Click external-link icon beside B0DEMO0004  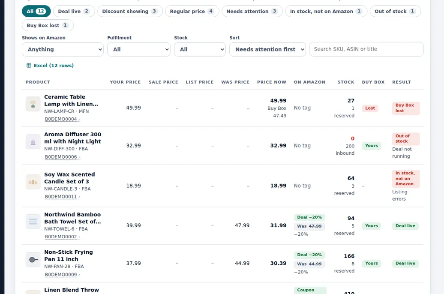click(x=79, y=120)
